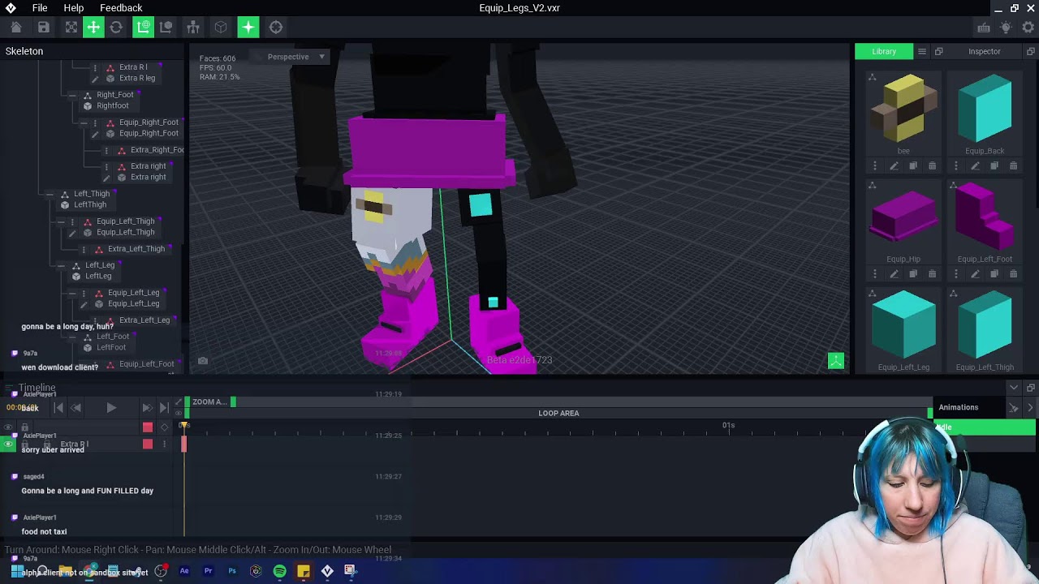Edit the Equip_Left_Foot library item
The image size is (1039, 584).
point(975,274)
